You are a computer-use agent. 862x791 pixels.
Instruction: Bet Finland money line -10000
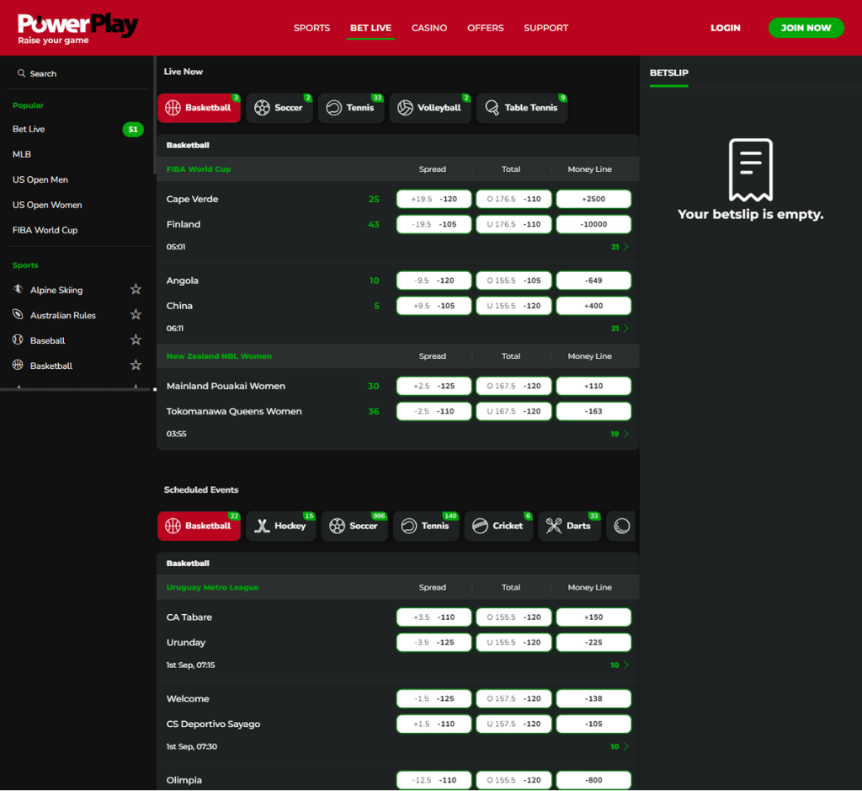tap(593, 224)
